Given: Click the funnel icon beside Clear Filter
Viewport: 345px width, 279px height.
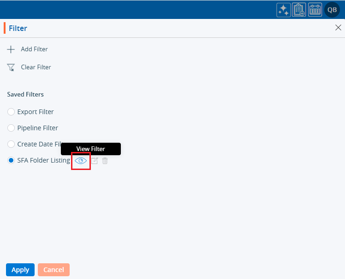Looking at the screenshot, I should [x=11, y=67].
